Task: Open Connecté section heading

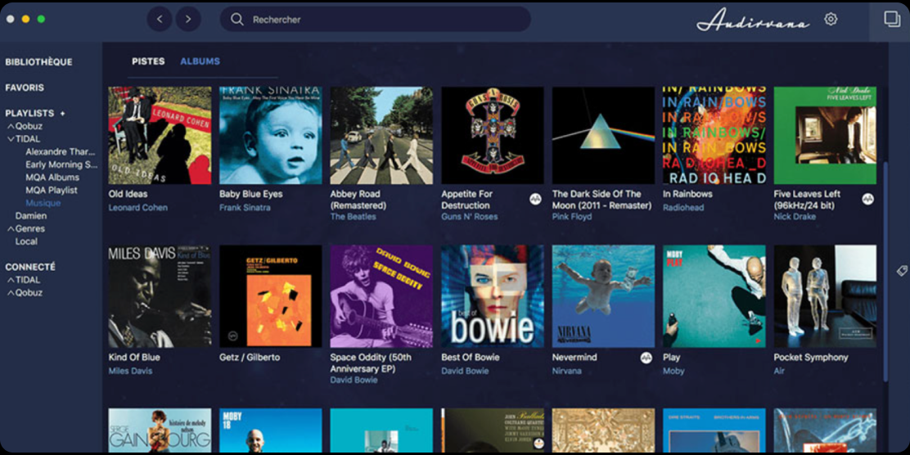Action: pos(30,267)
